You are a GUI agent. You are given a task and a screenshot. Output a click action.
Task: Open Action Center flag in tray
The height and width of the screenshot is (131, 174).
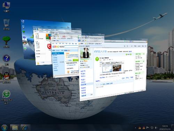click(x=148, y=128)
